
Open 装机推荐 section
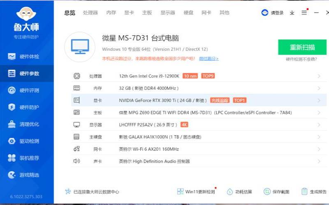27,158
